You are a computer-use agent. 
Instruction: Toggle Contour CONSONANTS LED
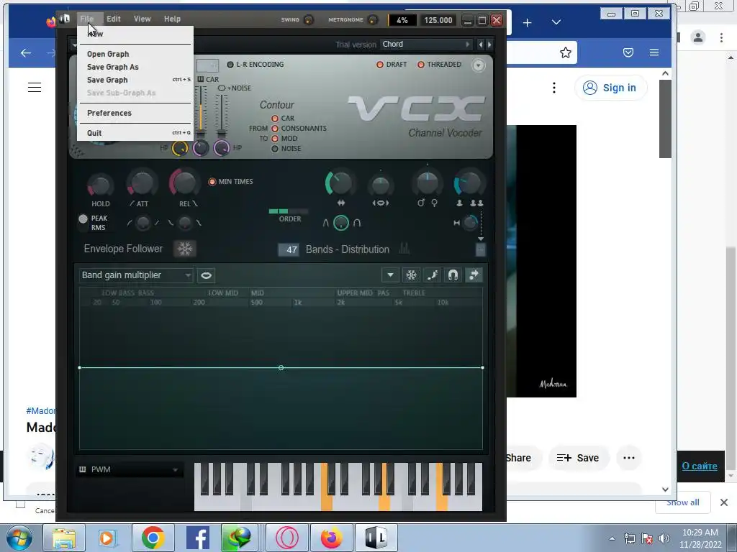275,129
